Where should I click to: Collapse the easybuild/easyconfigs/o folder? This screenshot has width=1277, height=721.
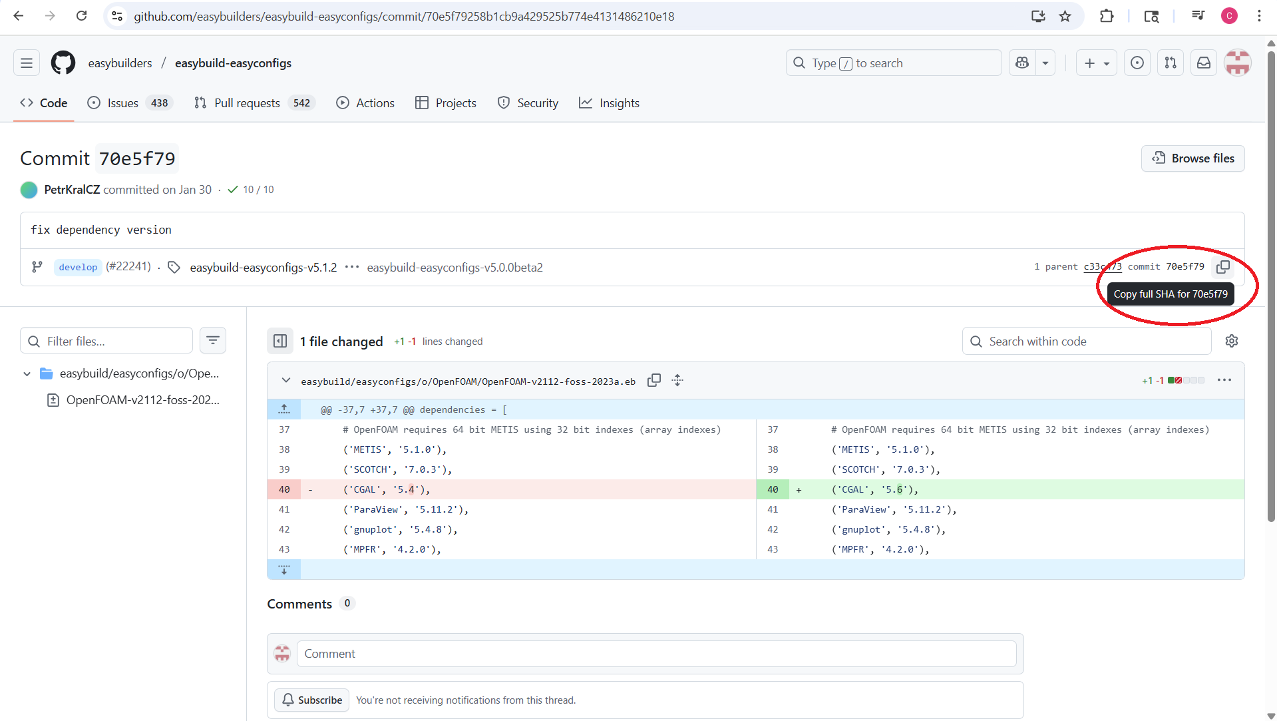[27, 373]
